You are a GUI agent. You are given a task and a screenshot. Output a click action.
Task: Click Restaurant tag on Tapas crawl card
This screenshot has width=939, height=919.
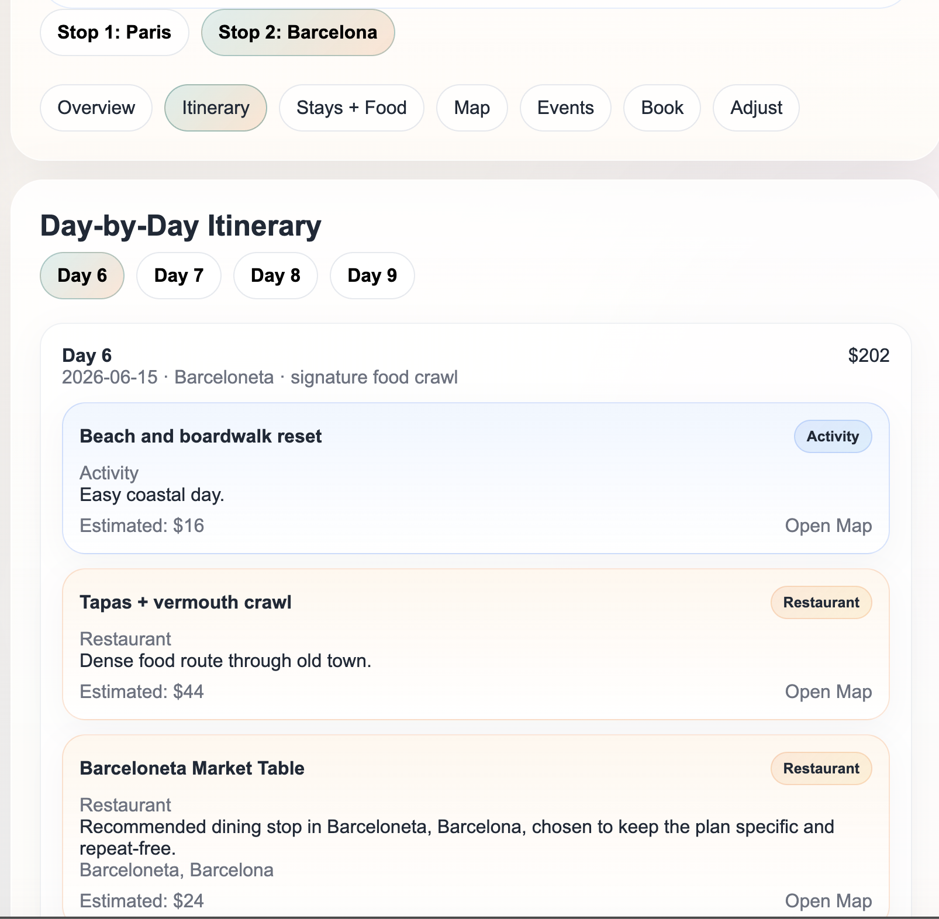pos(821,602)
